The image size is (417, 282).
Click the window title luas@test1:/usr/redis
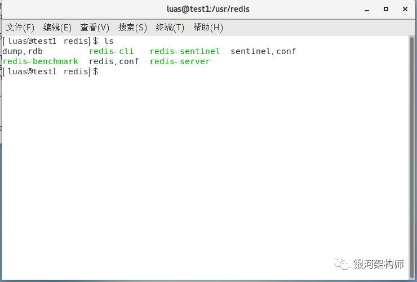coord(208,9)
